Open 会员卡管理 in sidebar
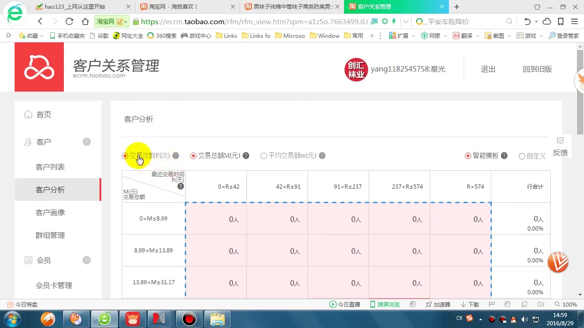Screen dimensions: 584x328 coord(54,286)
